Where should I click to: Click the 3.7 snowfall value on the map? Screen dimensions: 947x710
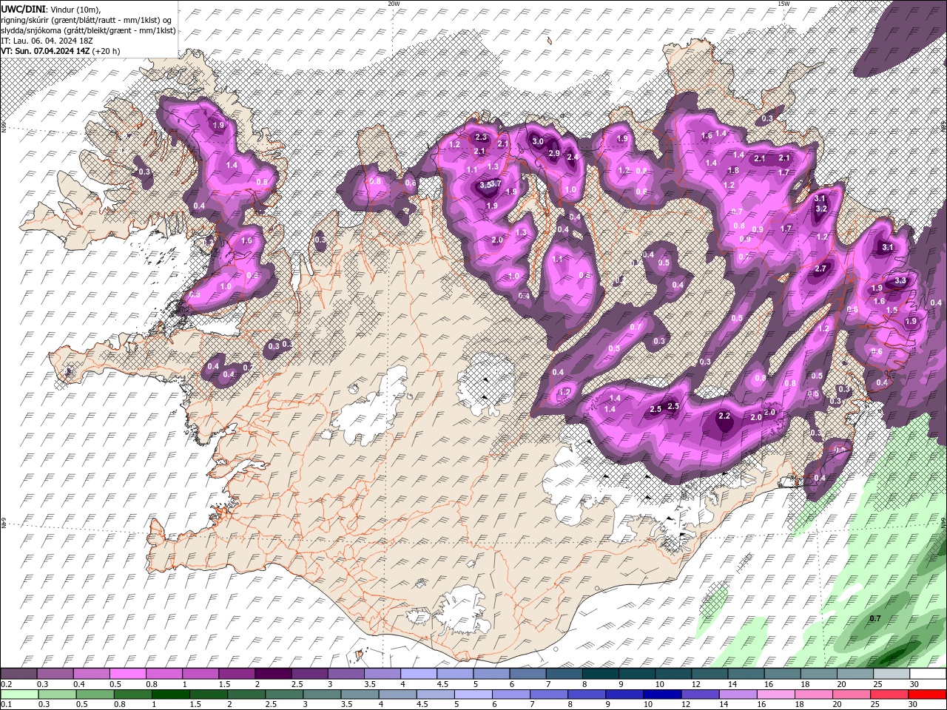click(496, 184)
